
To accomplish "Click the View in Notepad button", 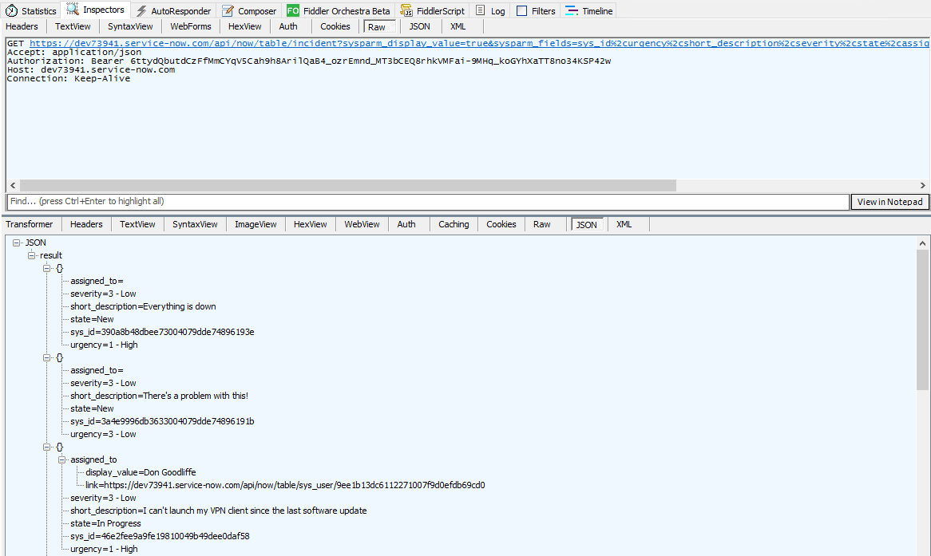I will click(889, 202).
